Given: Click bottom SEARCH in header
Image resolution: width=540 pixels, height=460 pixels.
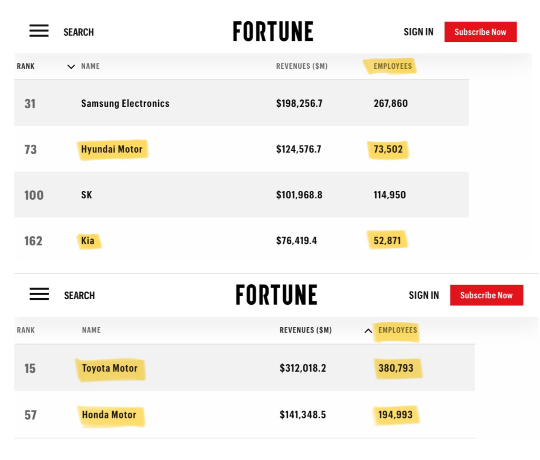Looking at the screenshot, I should (79, 295).
